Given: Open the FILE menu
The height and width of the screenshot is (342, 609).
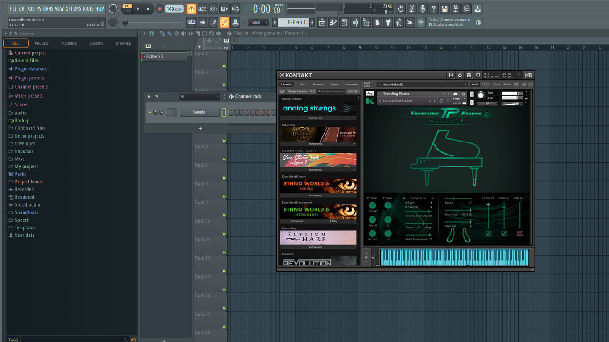Looking at the screenshot, I should pyautogui.click(x=13, y=8).
